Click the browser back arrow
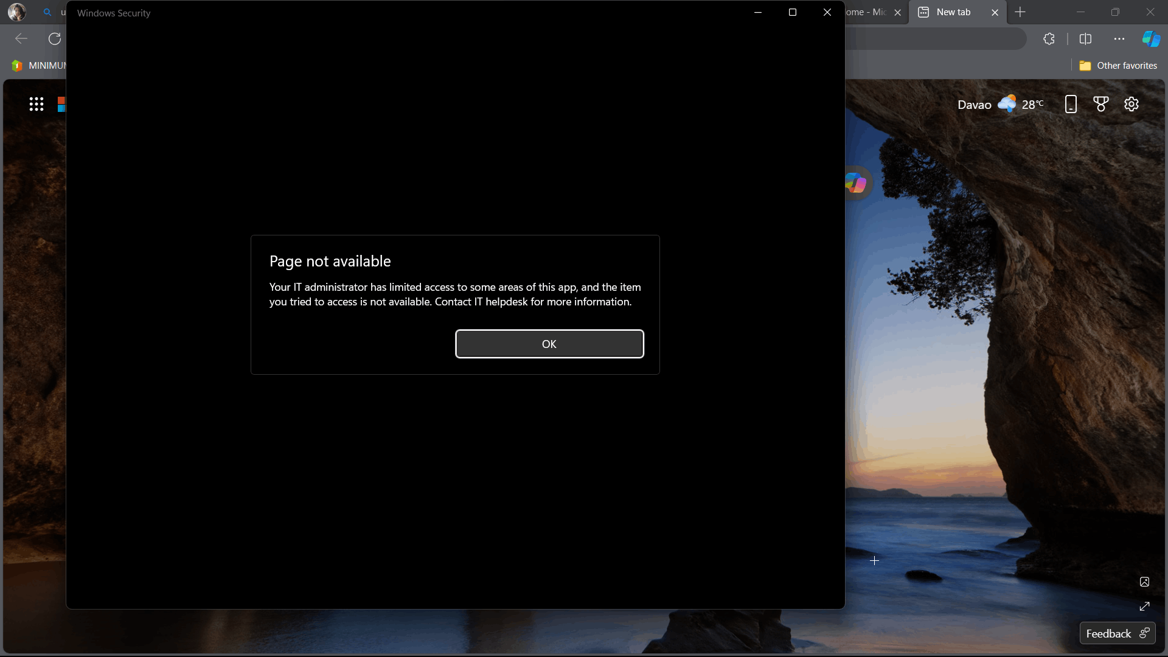The image size is (1168, 657). [x=21, y=39]
